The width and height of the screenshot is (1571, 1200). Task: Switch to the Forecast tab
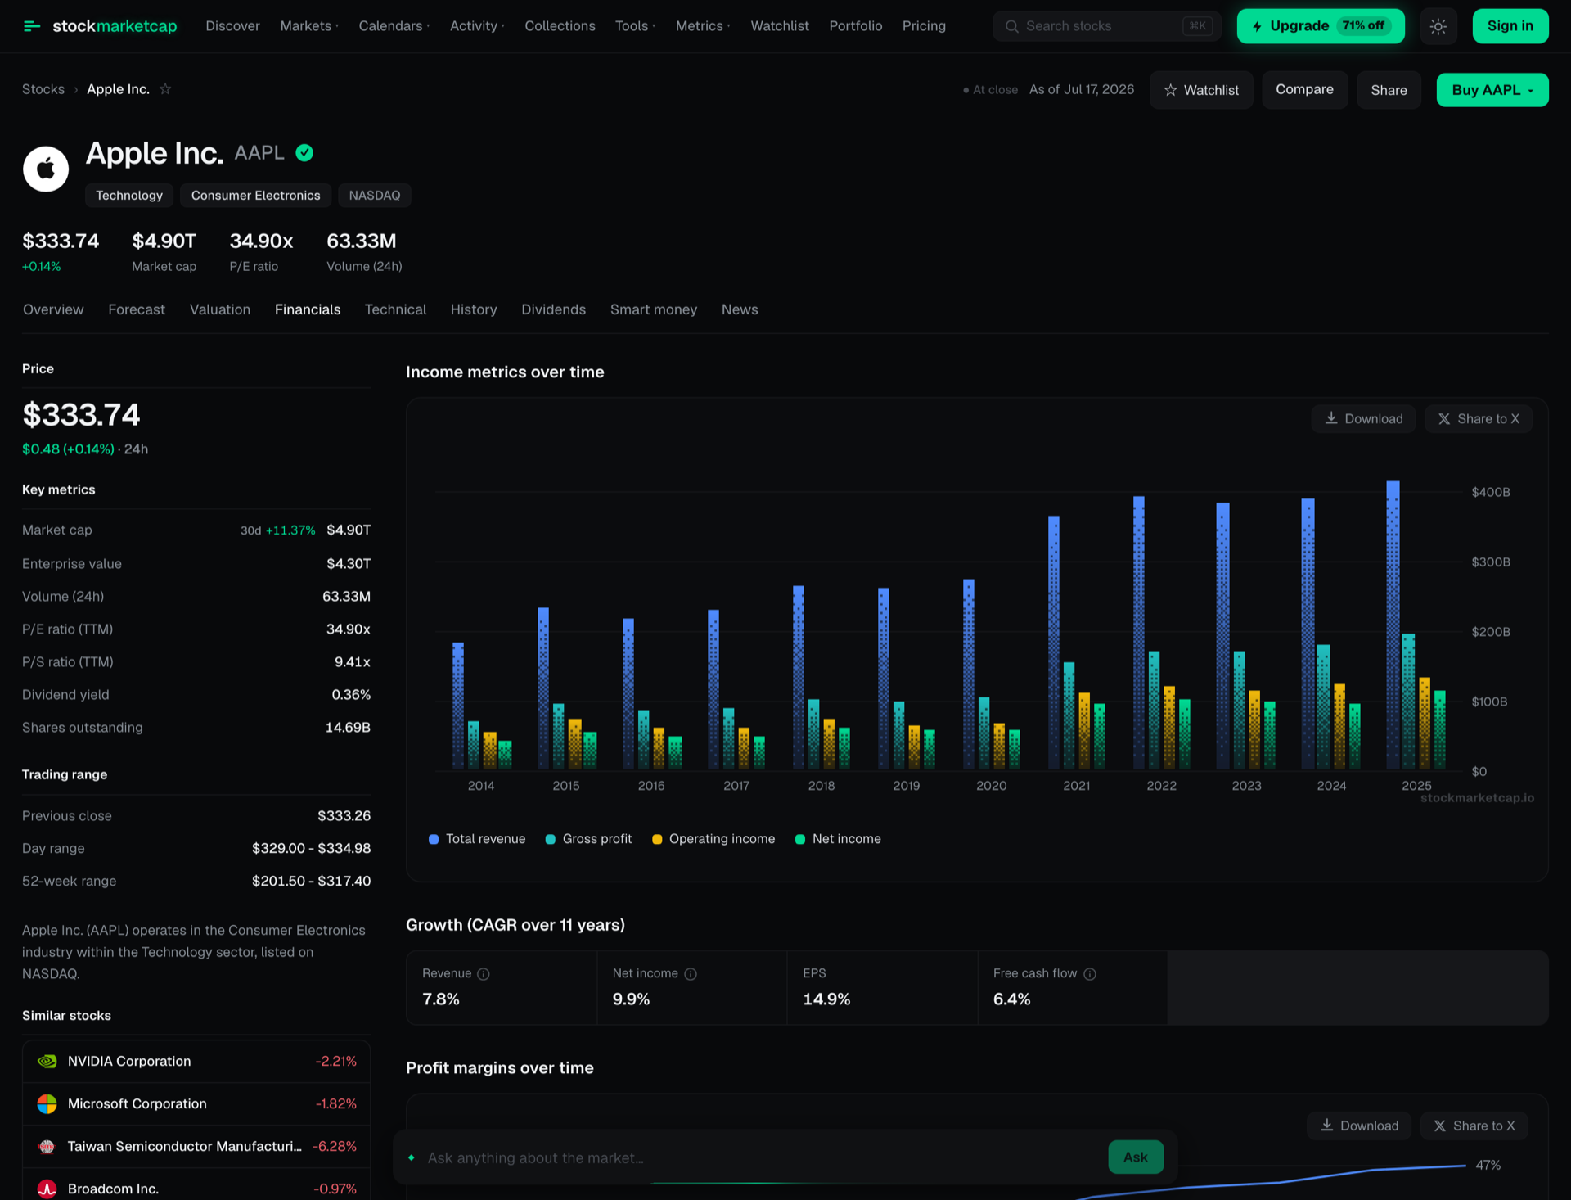(x=137, y=309)
